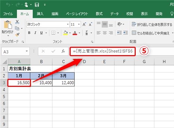Screen dimensions: 174x128
Task: Toggle Align Left icon
Action: pyautogui.click(x=98, y=33)
